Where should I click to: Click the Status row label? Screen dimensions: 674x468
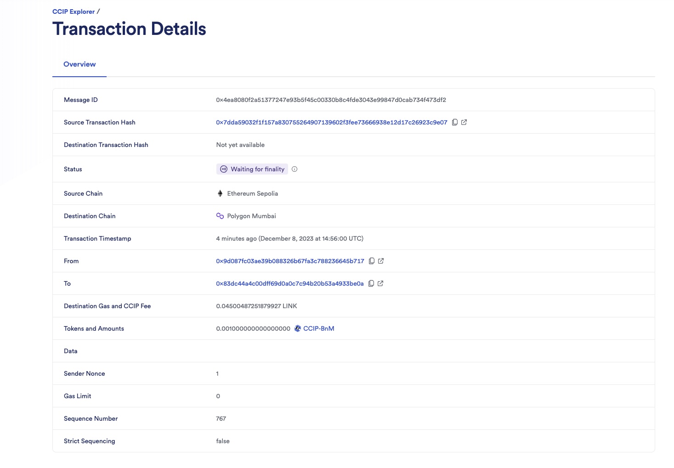tap(73, 169)
